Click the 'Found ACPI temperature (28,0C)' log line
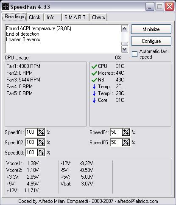The height and width of the screenshot is (205, 176). 39,28
